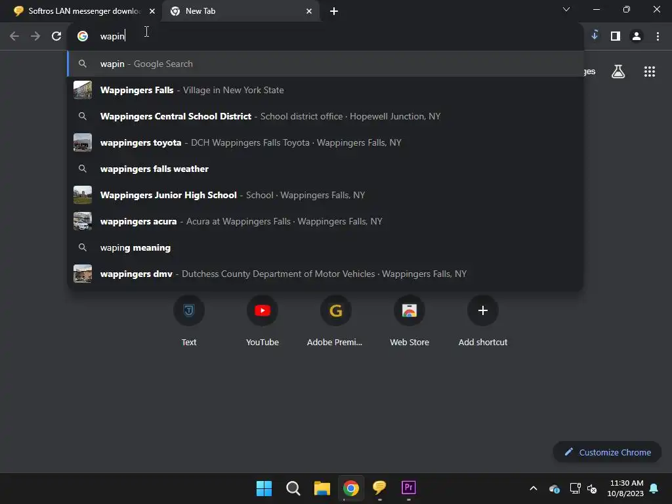Image resolution: width=672 pixels, height=504 pixels.
Task: Open the YouTube shortcut
Action: pos(262,322)
